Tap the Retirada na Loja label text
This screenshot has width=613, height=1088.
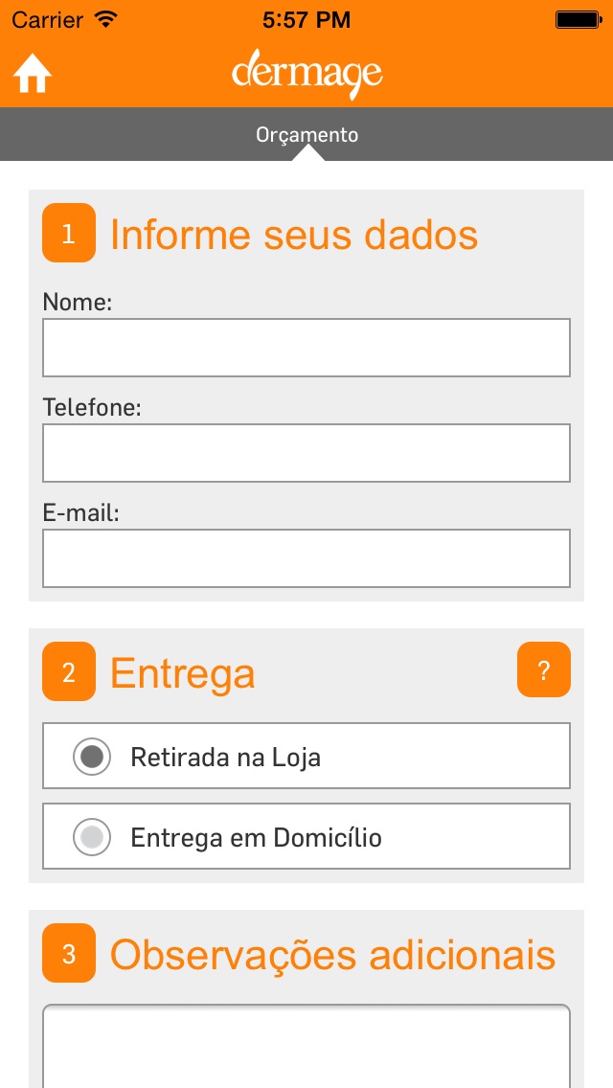226,758
